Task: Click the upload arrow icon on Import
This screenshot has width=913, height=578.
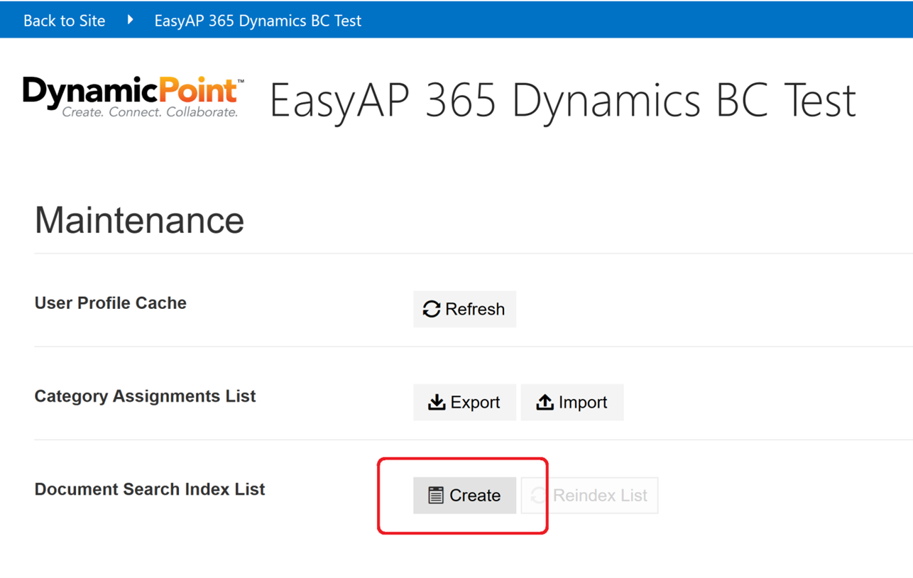Action: click(x=545, y=403)
